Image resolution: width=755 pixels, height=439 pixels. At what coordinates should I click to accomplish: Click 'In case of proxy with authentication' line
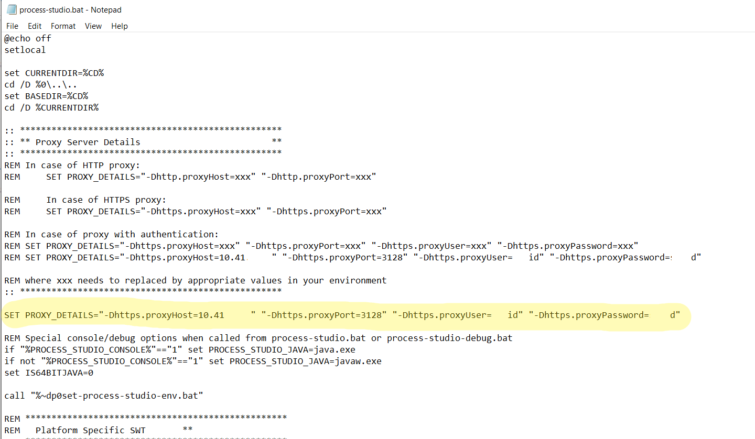111,234
